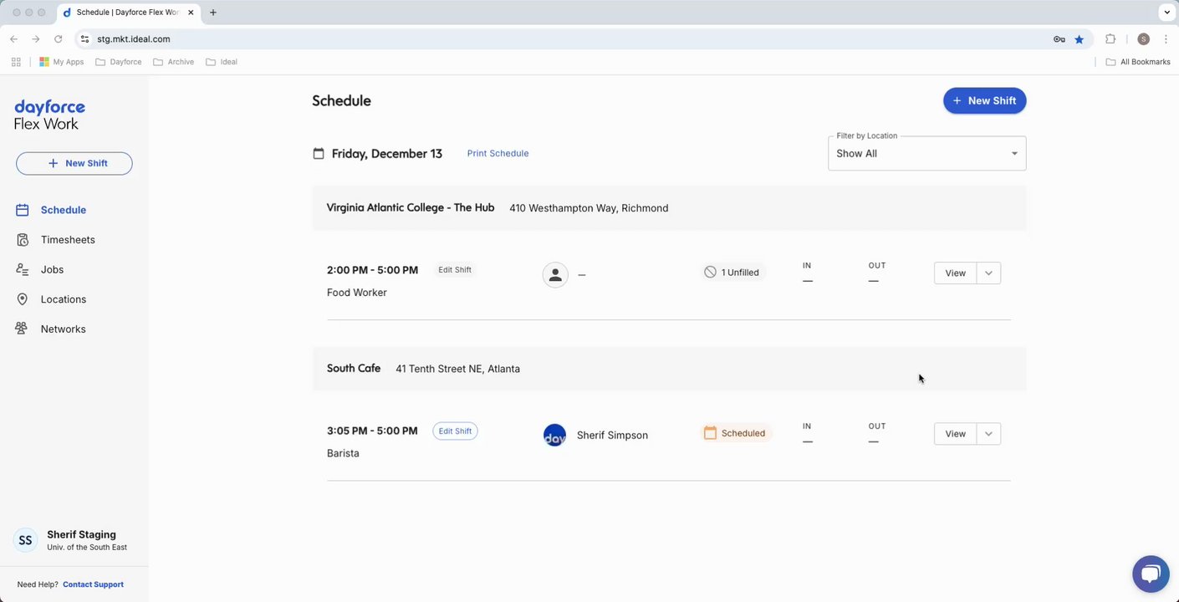
Task: Expand the dropdown arrow next to Barista View
Action: point(988,434)
